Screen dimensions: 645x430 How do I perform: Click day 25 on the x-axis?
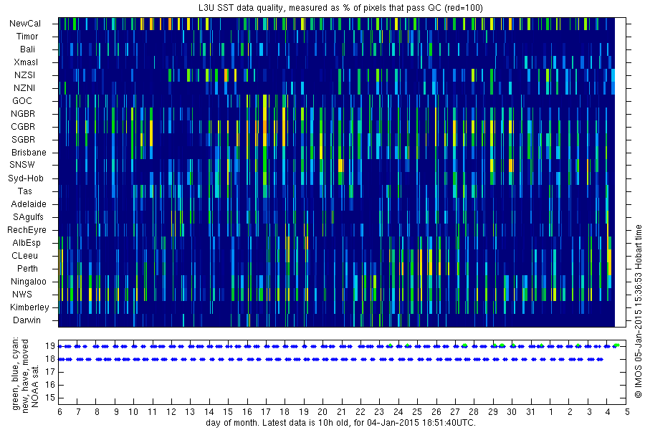pyautogui.click(x=417, y=412)
